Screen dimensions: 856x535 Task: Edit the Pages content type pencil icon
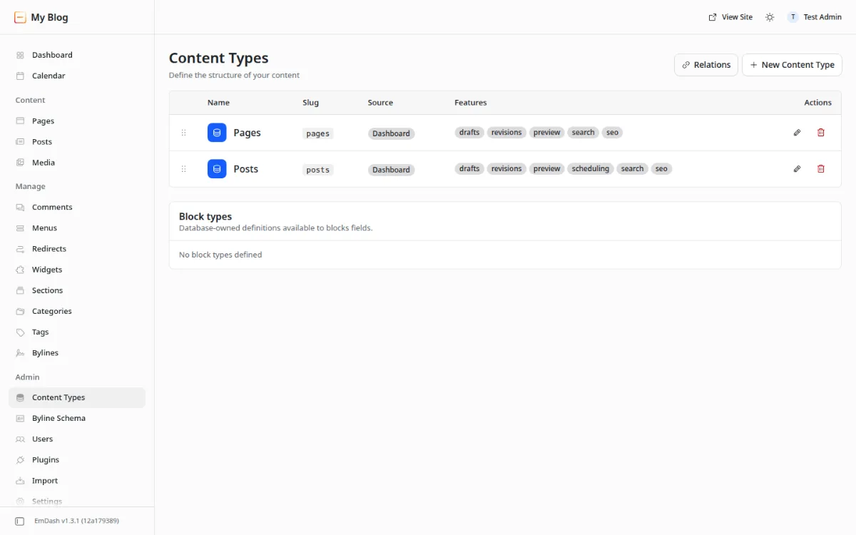798,133
